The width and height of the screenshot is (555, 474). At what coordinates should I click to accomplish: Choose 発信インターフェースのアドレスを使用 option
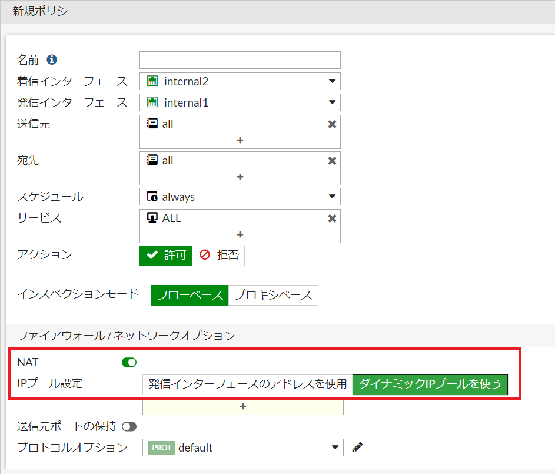[x=248, y=384]
